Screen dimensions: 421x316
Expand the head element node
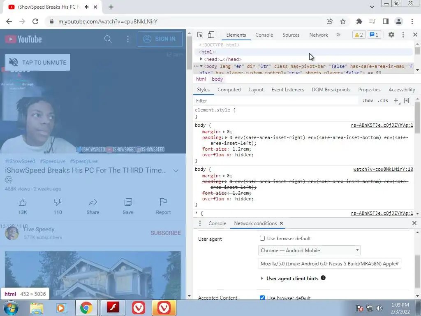(201, 59)
